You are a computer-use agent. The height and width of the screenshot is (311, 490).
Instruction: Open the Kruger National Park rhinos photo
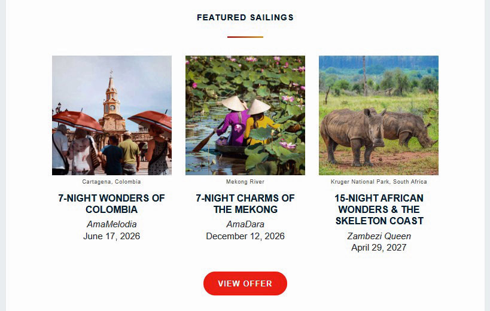(x=379, y=115)
